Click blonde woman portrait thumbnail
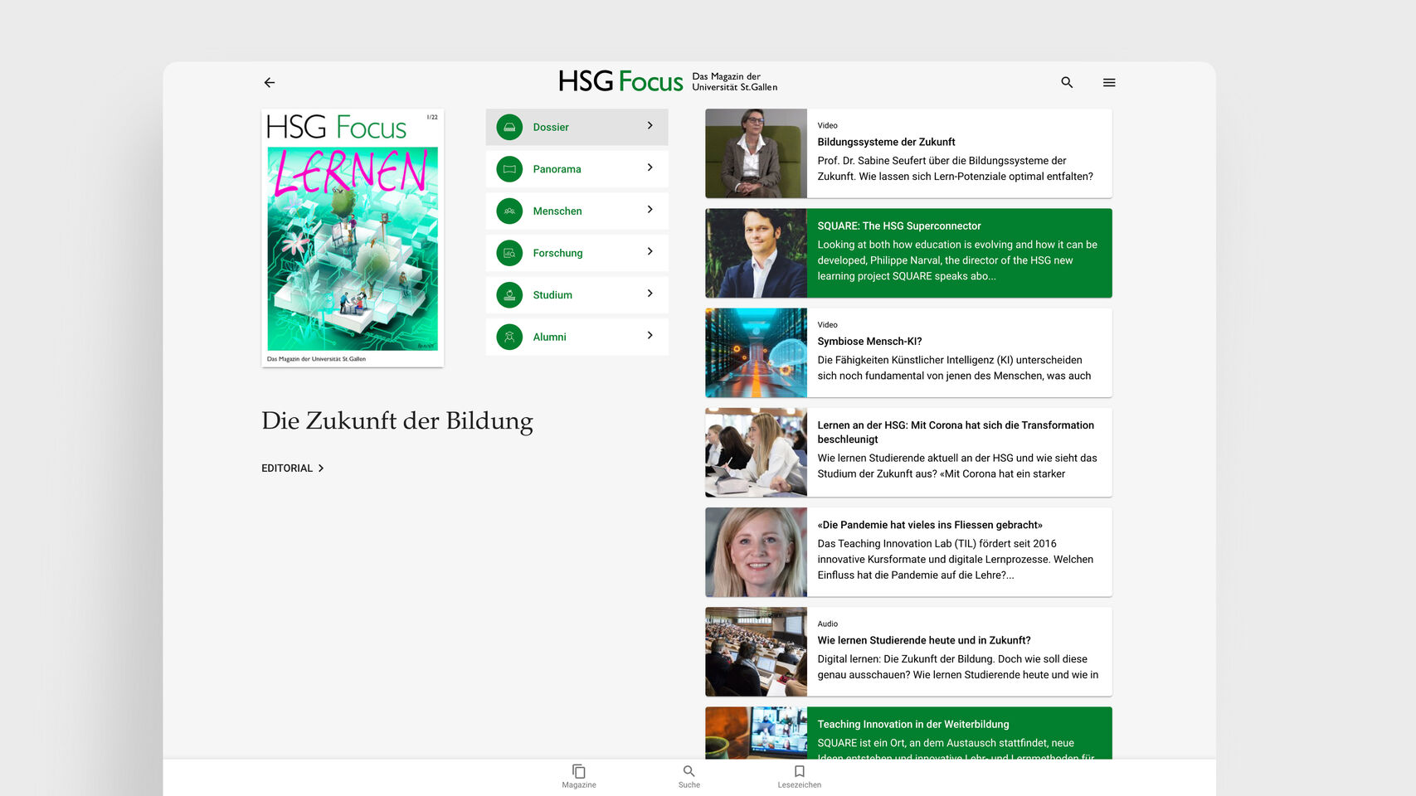 pyautogui.click(x=756, y=552)
